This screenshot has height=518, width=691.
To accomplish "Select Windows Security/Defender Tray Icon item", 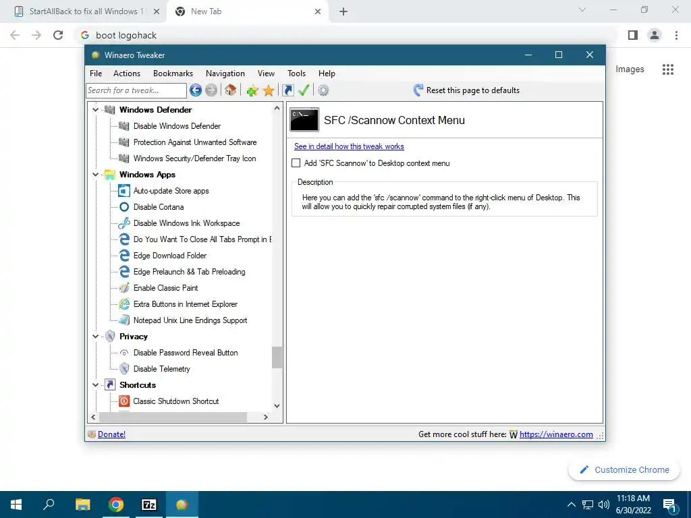I will pos(194,159).
